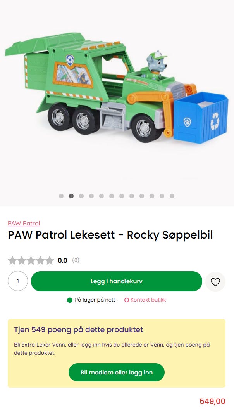This screenshot has height=409, width=234.
Task: Open the PAW Patrol brand link
Action: (x=24, y=223)
